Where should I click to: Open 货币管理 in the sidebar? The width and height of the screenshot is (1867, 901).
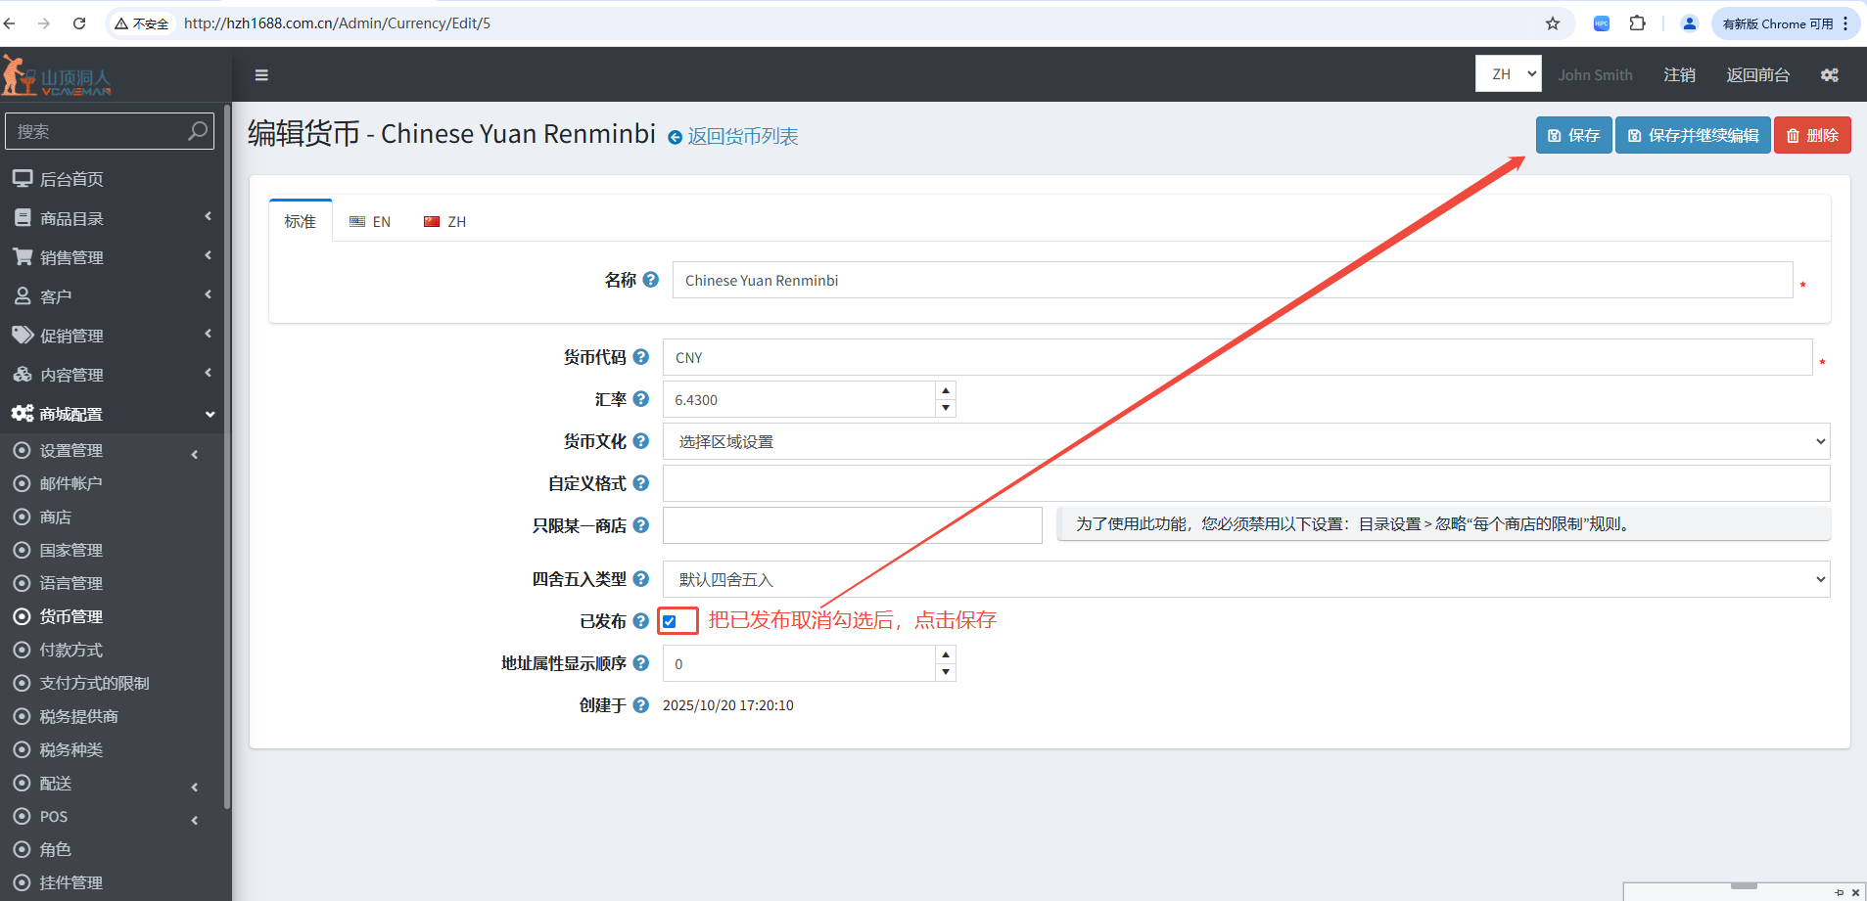pyautogui.click(x=70, y=616)
